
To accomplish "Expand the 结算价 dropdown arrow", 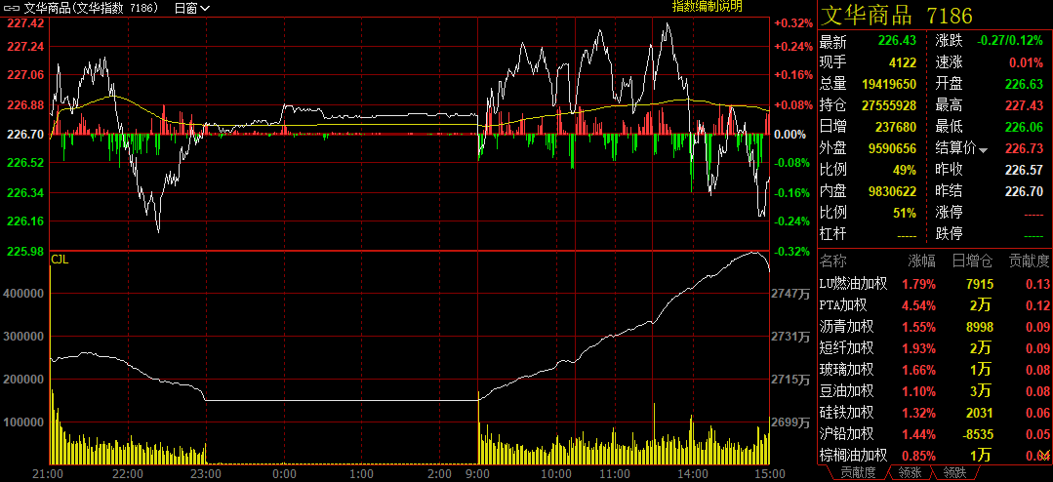I will point(984,149).
